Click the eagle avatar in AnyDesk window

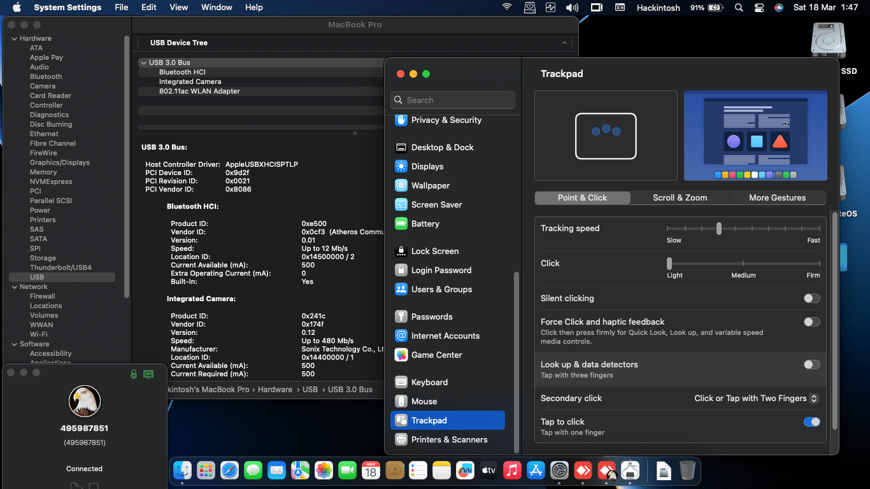pos(84,401)
